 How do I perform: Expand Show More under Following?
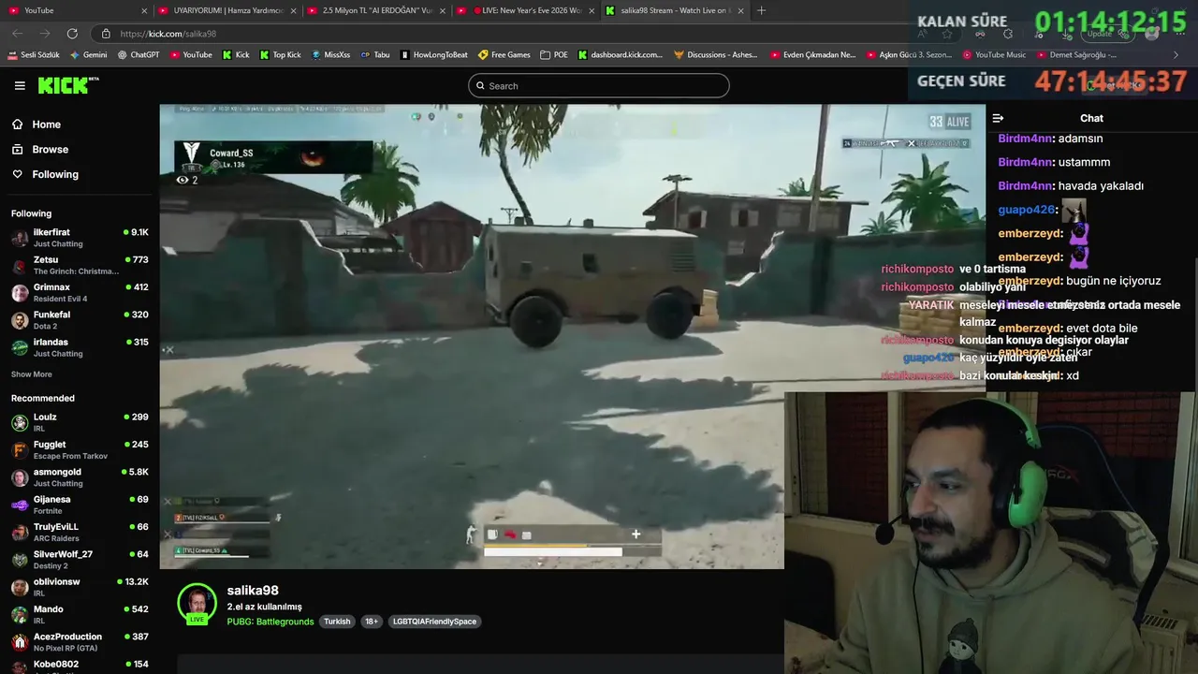(x=31, y=374)
